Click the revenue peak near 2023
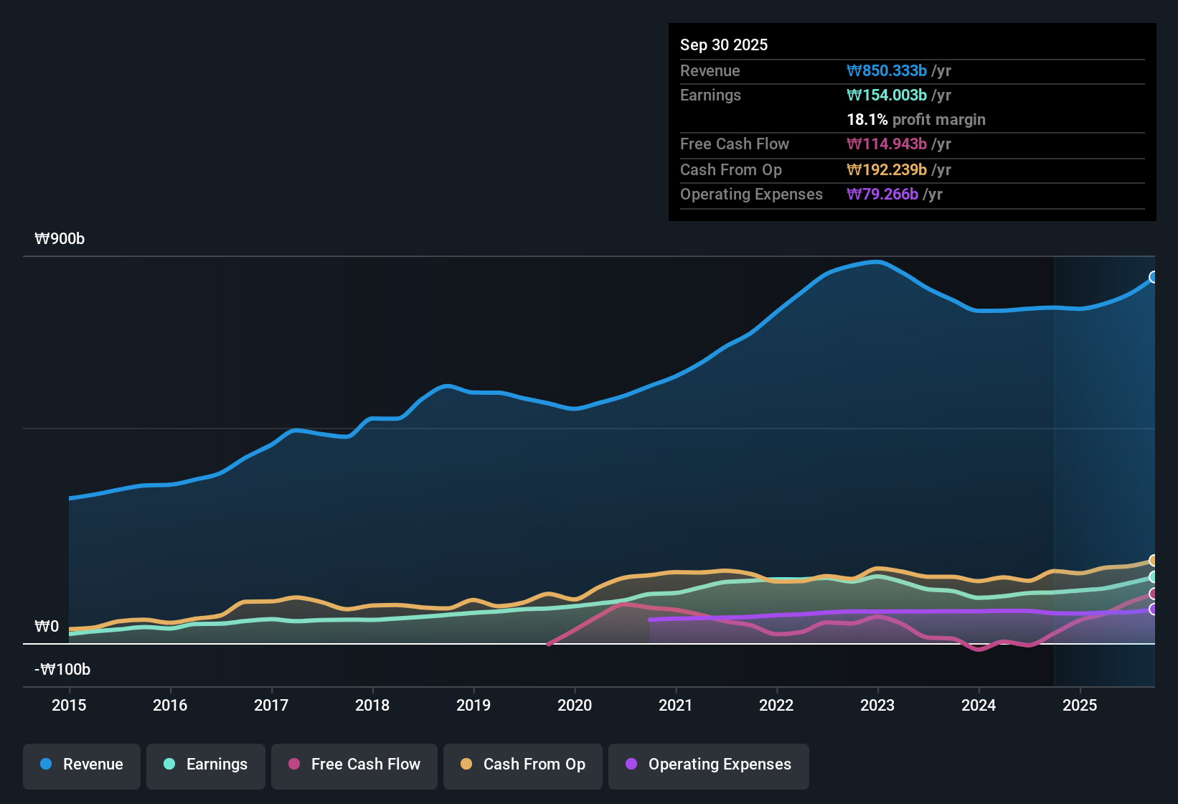This screenshot has height=804, width=1178. (x=877, y=262)
